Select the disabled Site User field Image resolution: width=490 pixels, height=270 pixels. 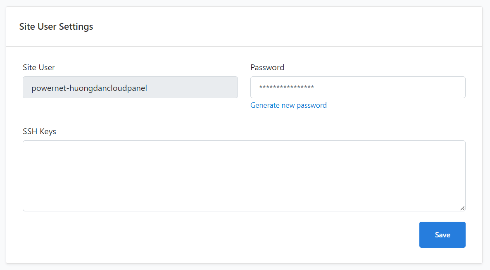click(130, 88)
